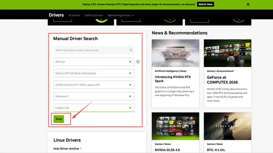The image size is (273, 153).
Task: Open the GeForce at COMPUTEX 2026 image
Action: point(227,53)
